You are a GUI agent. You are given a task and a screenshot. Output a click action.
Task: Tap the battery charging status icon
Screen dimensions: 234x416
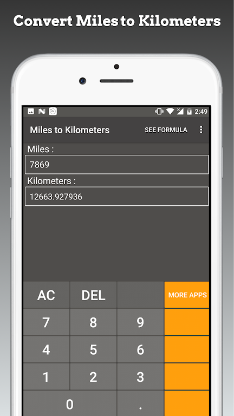pos(189,112)
